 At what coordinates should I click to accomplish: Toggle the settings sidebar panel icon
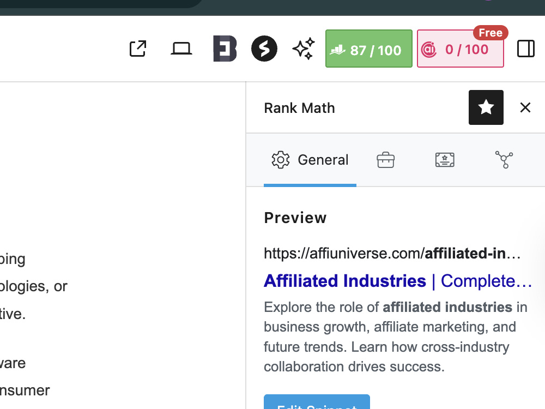[x=525, y=49]
